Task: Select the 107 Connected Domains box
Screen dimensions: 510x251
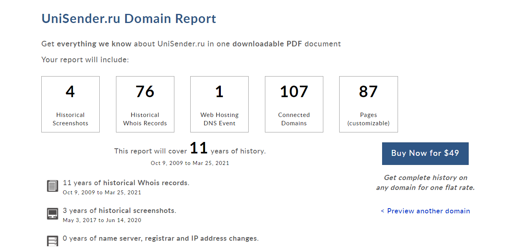Action: point(294,104)
